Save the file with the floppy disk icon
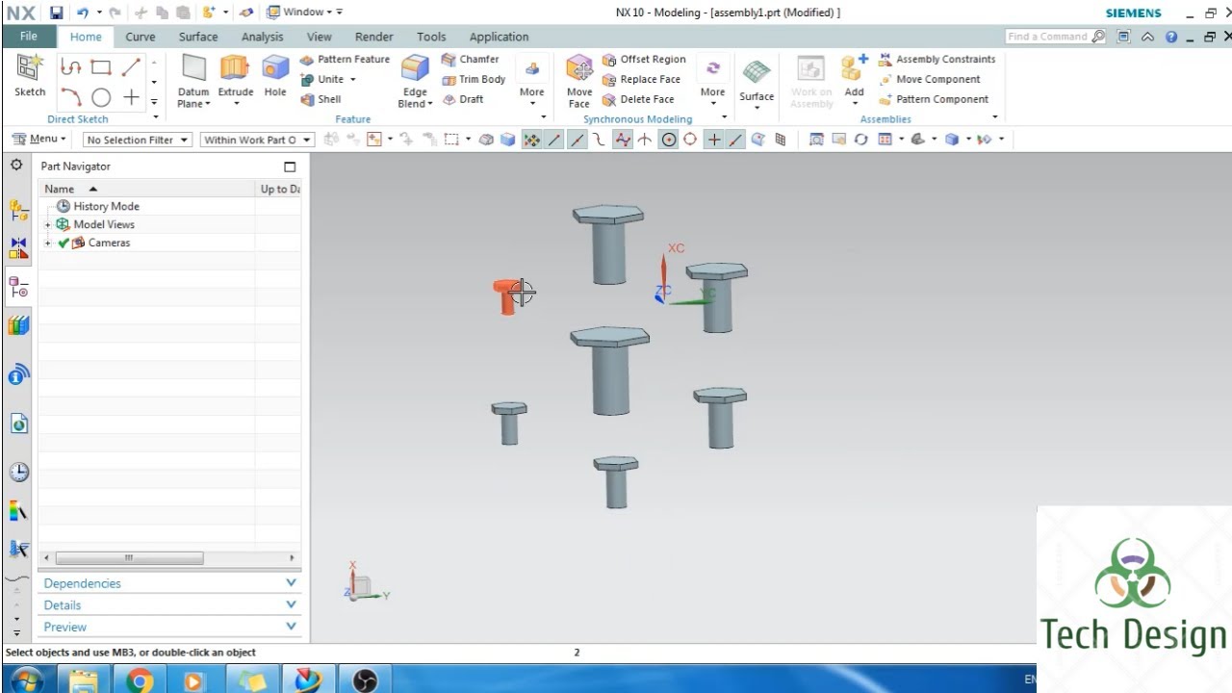Viewport: 1232px width, 693px height. [56, 13]
